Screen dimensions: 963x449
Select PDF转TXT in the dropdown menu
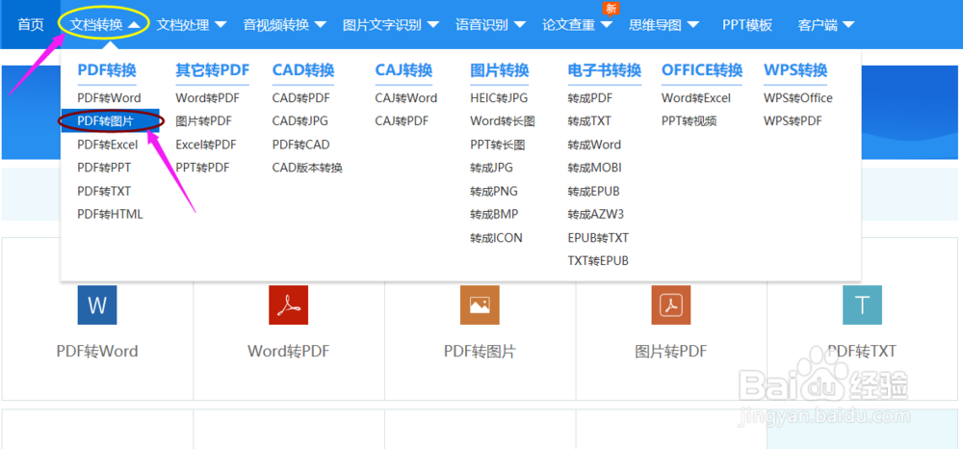[x=104, y=191]
